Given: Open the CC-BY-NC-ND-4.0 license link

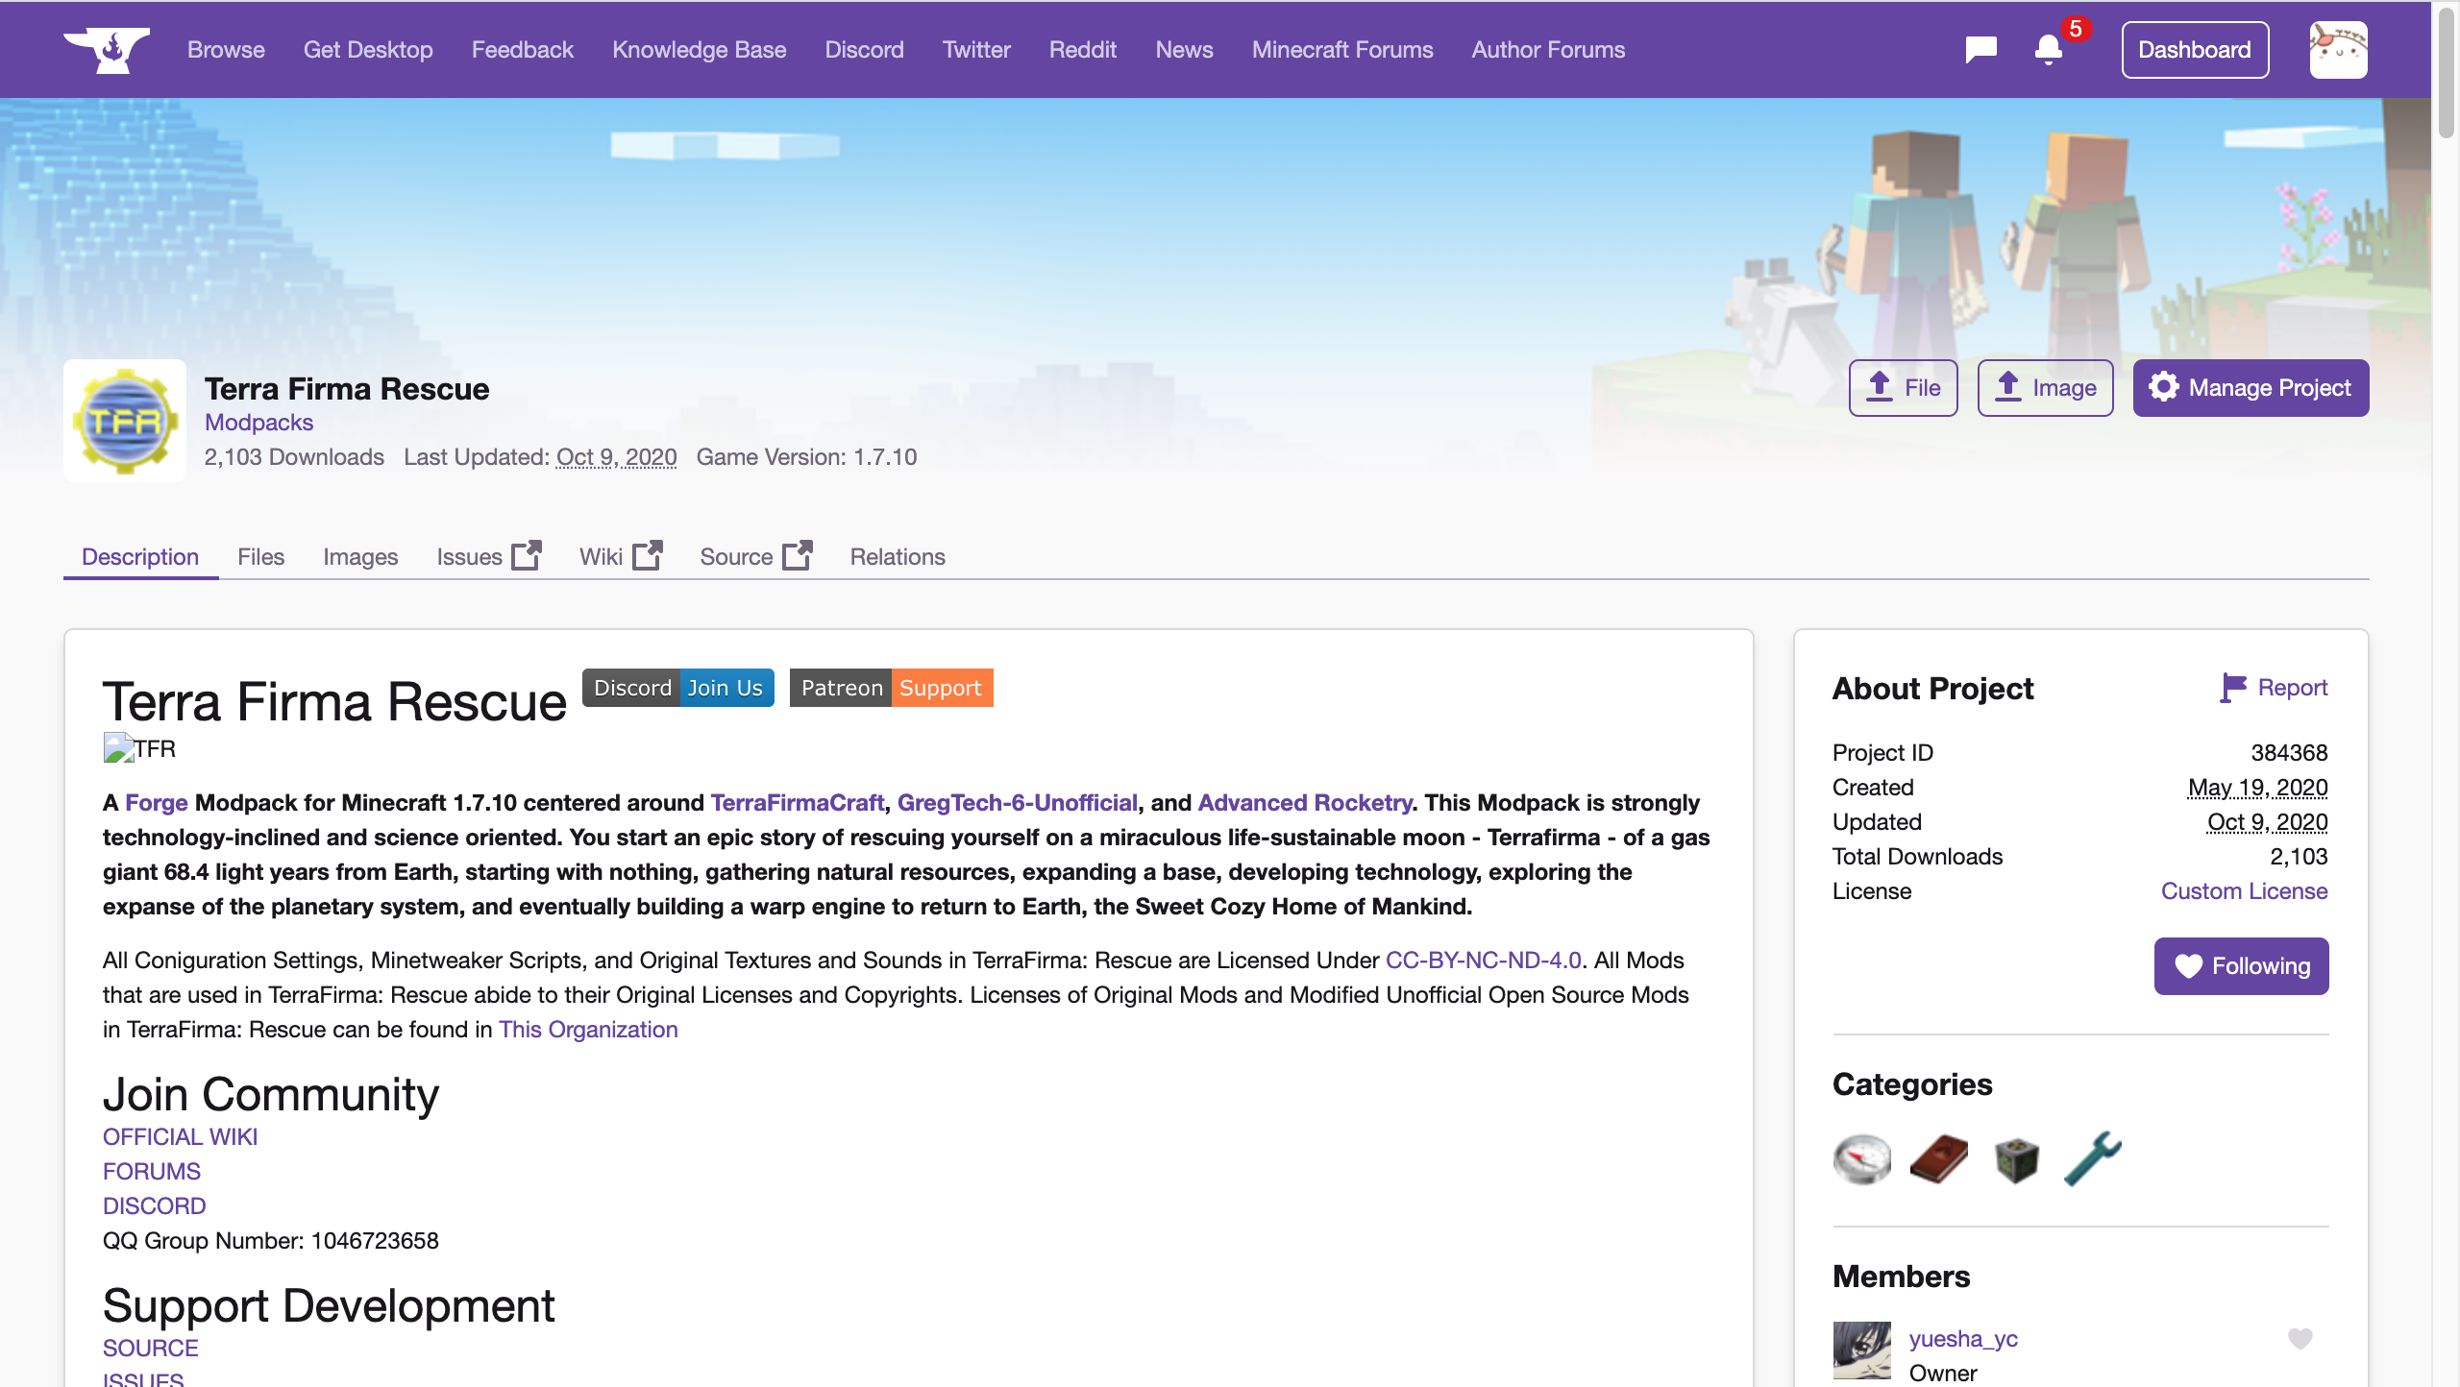Looking at the screenshot, I should tap(1484, 961).
